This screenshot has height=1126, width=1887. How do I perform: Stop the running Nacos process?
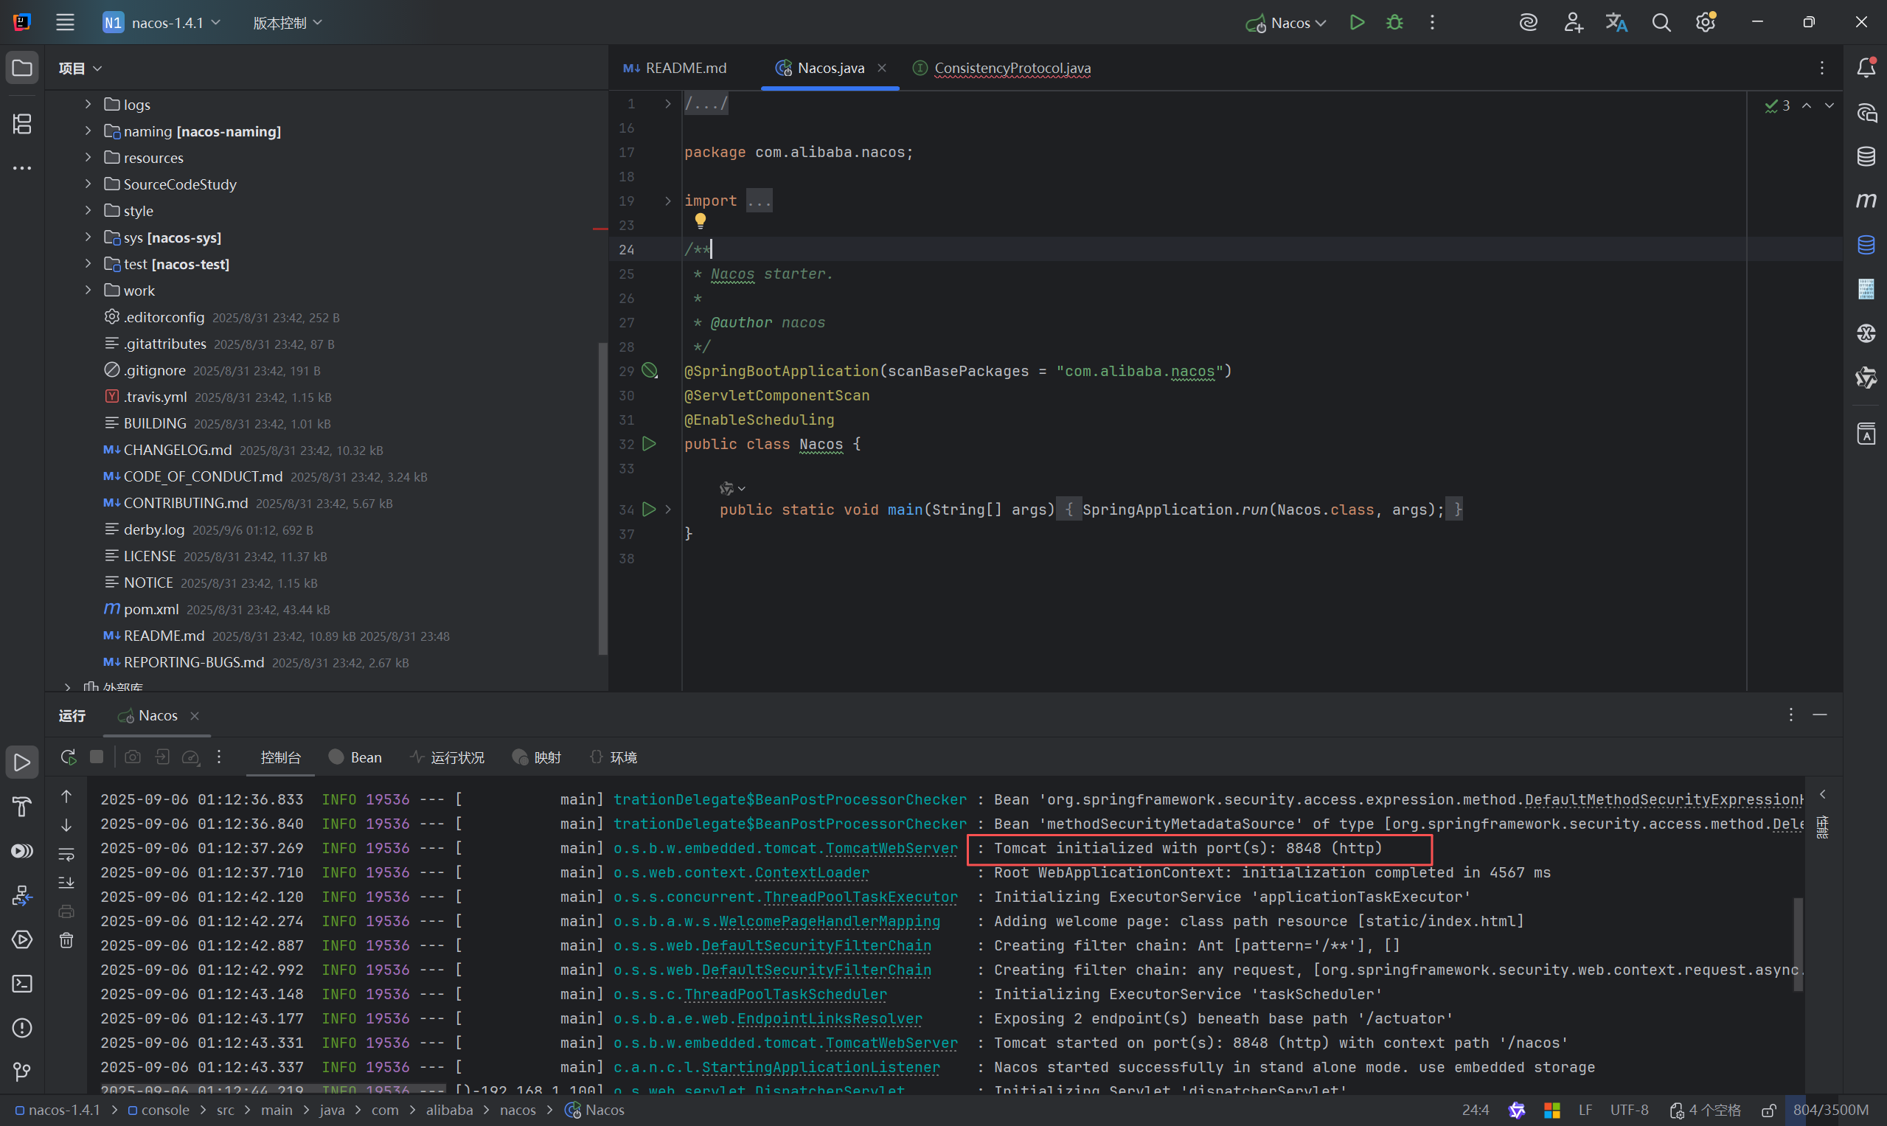coord(97,757)
